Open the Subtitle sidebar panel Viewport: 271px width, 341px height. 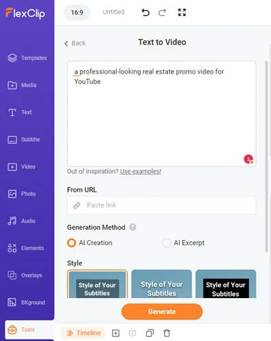click(24, 139)
